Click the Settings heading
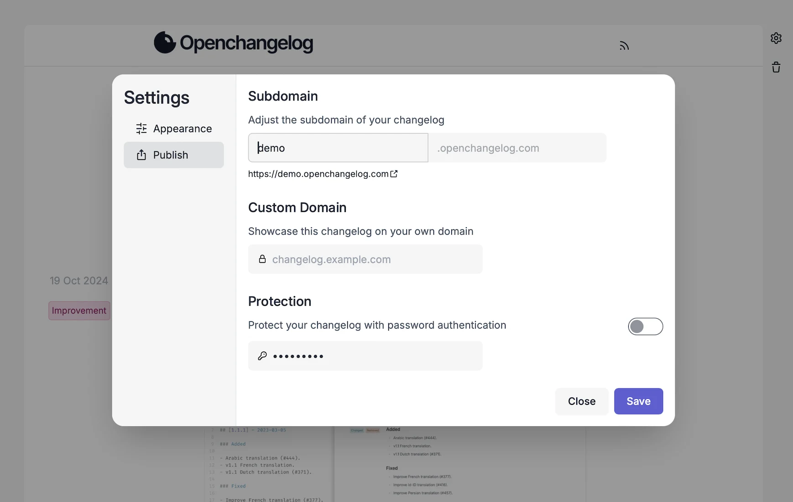Screen dimensions: 793x502 157,98
